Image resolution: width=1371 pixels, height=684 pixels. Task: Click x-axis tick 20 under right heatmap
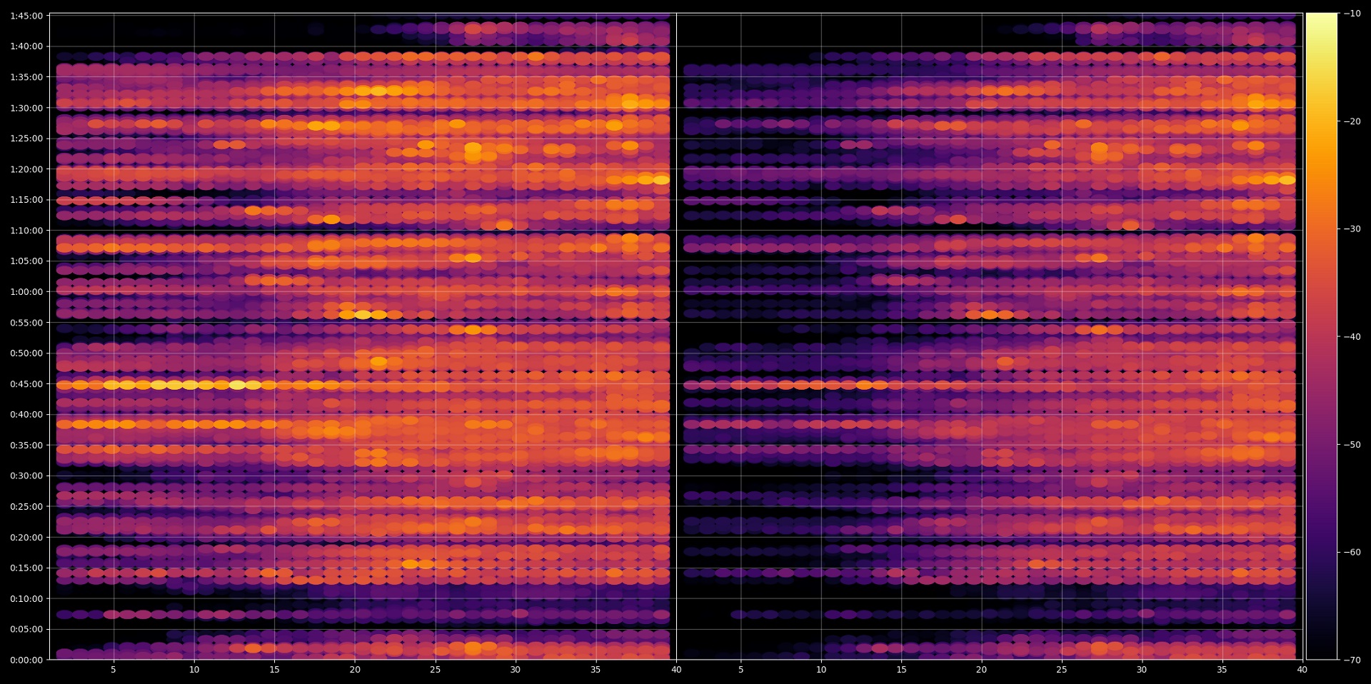click(981, 670)
